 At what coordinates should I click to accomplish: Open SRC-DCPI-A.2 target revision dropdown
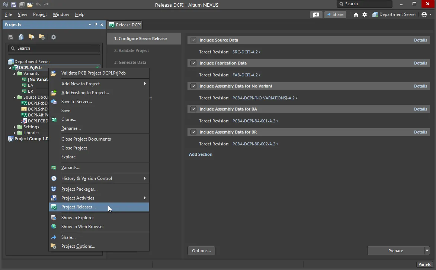246,52
